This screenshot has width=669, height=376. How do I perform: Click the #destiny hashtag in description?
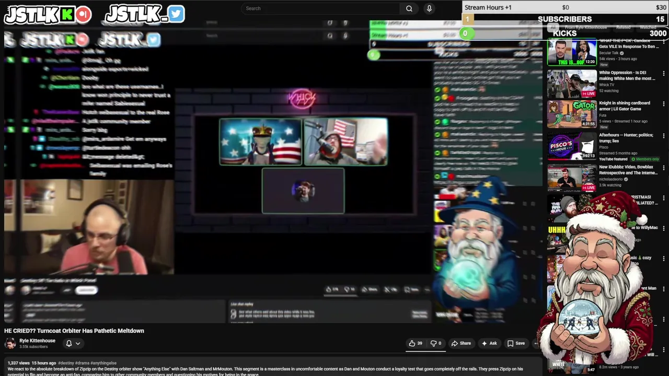(66, 363)
